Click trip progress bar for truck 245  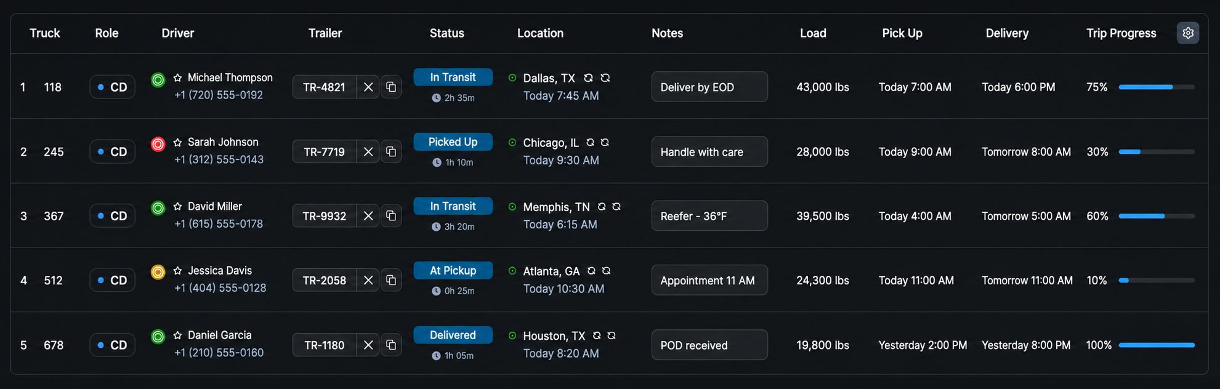pos(1157,151)
